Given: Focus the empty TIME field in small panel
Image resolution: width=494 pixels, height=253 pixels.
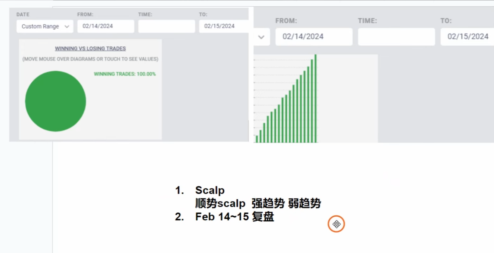Looking at the screenshot, I should pyautogui.click(x=167, y=26).
